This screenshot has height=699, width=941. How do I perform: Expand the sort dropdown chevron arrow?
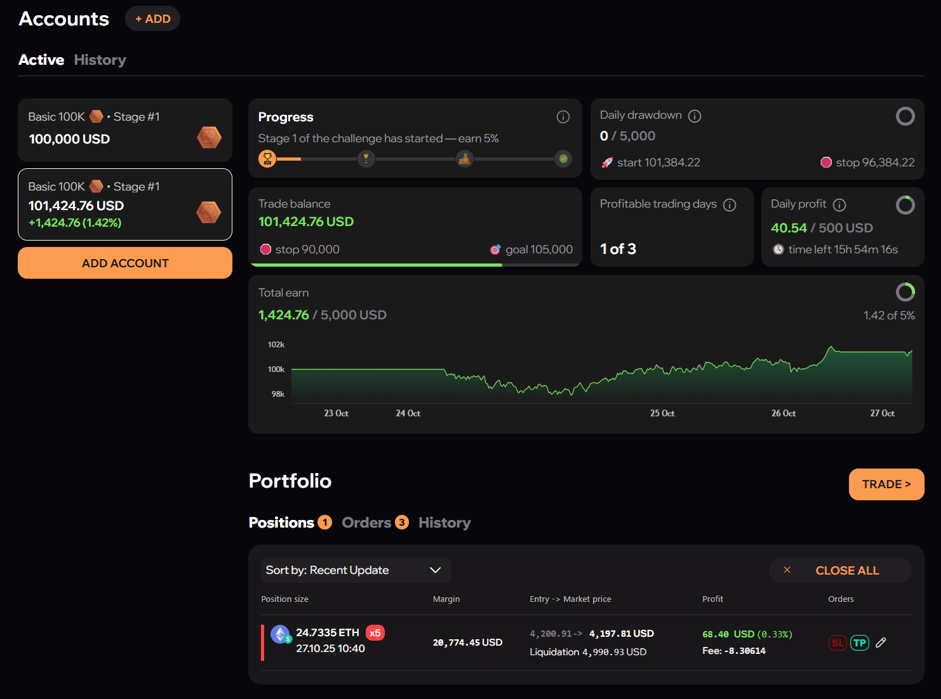[x=436, y=570]
